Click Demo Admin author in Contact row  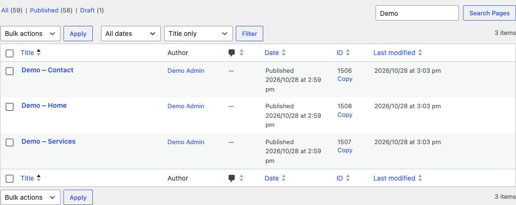186,71
